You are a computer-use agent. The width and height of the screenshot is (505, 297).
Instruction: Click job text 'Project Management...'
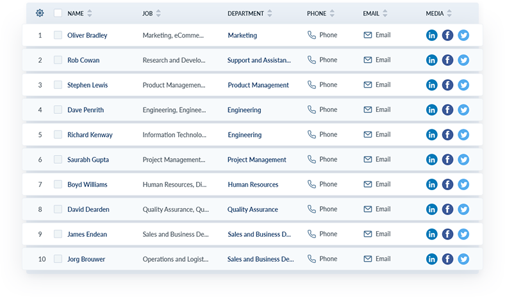pos(174,159)
